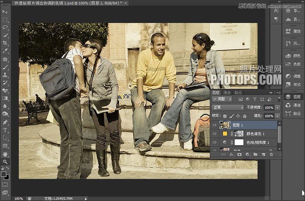The image size is (305, 201).
Task: Open the 调整 adjustments panel button
Action: 293,76
